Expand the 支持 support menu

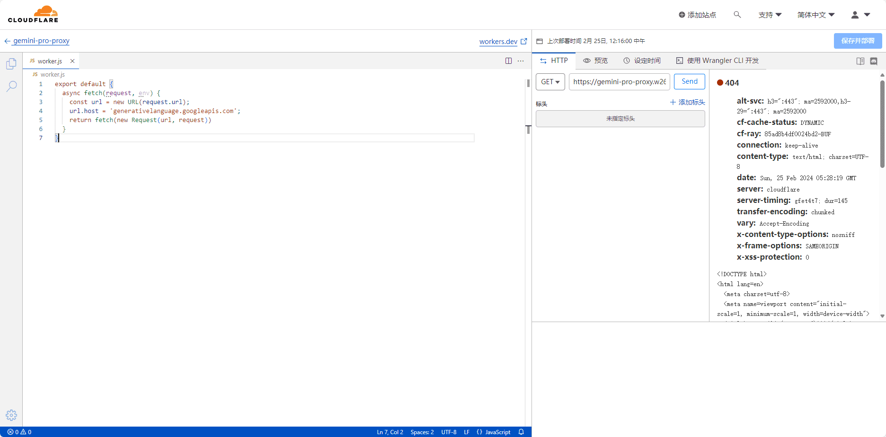770,15
